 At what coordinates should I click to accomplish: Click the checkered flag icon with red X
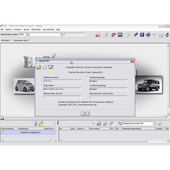(114, 35)
